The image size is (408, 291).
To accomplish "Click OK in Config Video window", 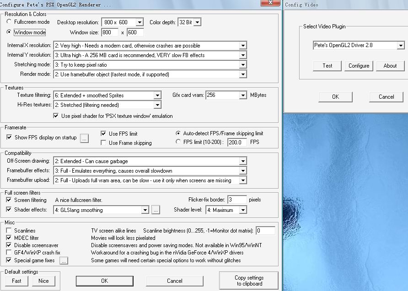I will (x=336, y=97).
